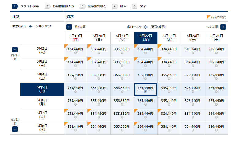
Task: Click 335,530円 fare in 5月8日 row
Action: click(122, 126)
